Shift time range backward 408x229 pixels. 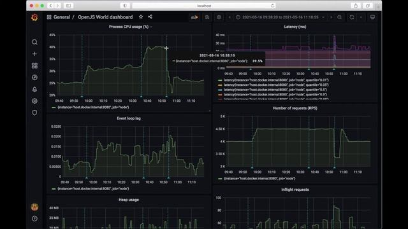point(229,17)
